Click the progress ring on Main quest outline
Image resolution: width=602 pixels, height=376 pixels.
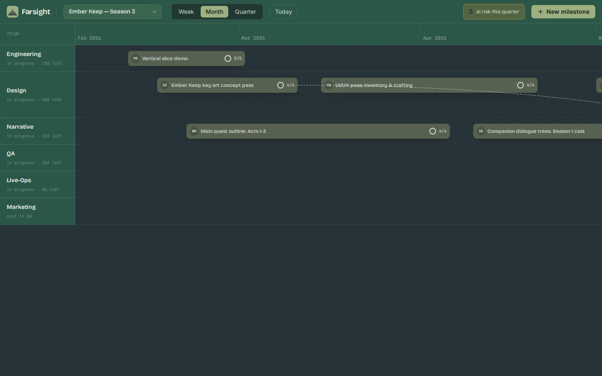[x=433, y=131]
